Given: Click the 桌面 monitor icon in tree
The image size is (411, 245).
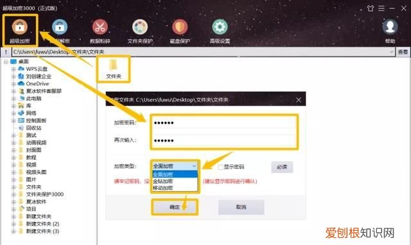Looking at the screenshot, I should click(x=13, y=62).
